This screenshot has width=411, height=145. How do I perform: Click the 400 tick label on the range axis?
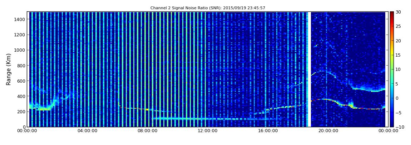[21, 97]
